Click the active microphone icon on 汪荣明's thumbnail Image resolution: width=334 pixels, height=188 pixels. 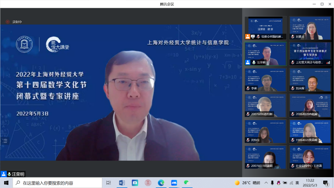pos(254,62)
